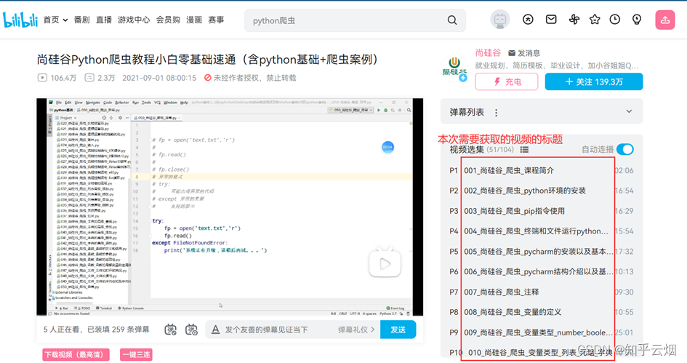Screen dimensions: 687x363
Task: Switch video list view layout icon
Action: tap(524, 150)
